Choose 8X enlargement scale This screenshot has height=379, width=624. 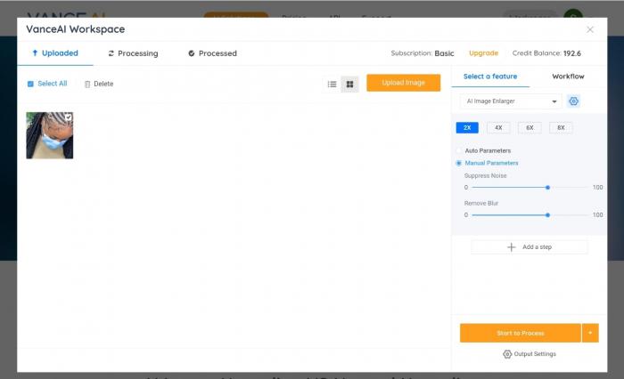click(x=561, y=127)
